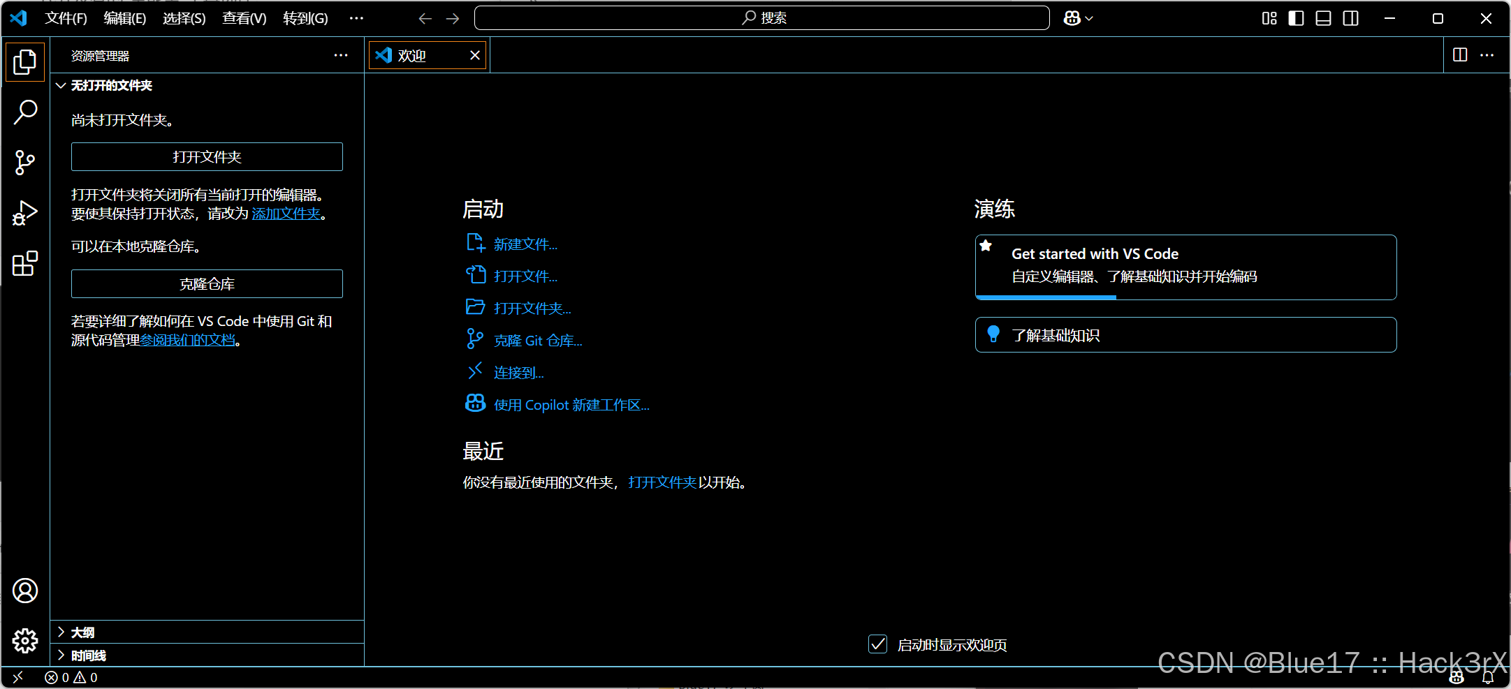The image size is (1511, 689).
Task: Open the Run and Debug view
Action: coord(25,212)
